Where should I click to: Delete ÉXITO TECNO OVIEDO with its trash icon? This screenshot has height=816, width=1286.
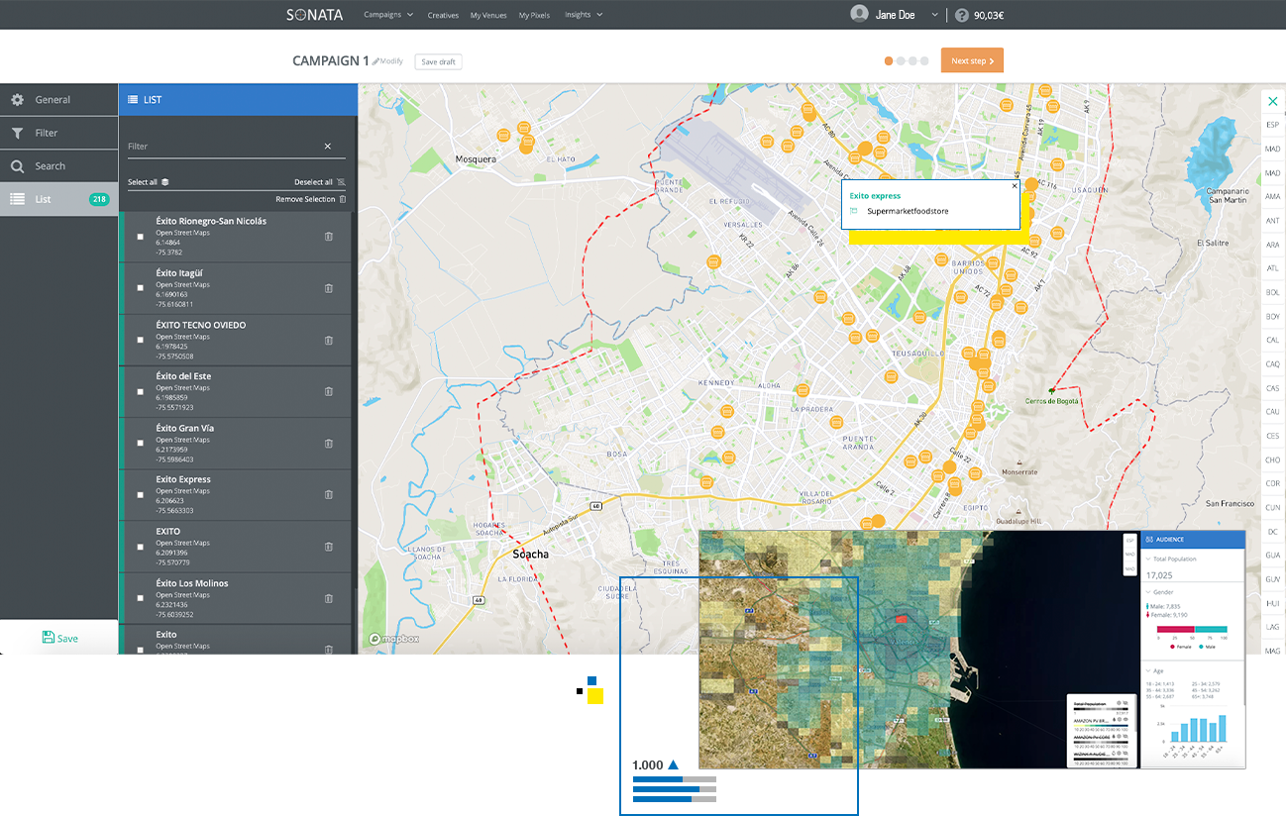point(329,341)
